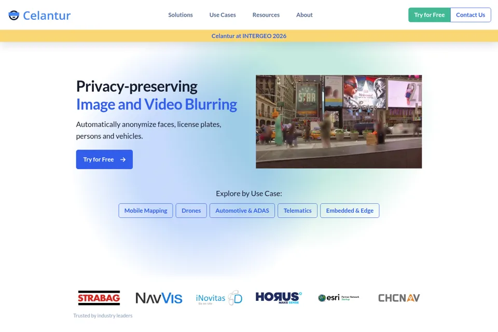Click the 'Trusted by industry leaders' text

coord(103,315)
